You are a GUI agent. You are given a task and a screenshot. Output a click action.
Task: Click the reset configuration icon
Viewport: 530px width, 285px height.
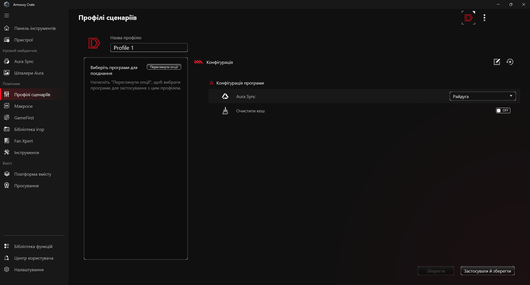[510, 62]
